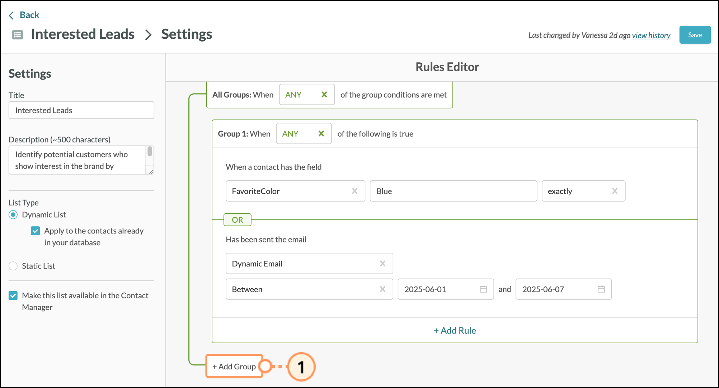Click the Add Rule link
The height and width of the screenshot is (388, 719).
455,330
